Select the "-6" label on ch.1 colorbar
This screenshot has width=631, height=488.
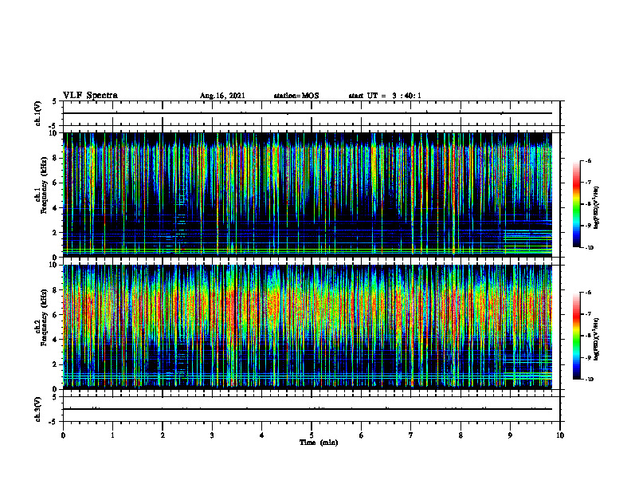588,160
